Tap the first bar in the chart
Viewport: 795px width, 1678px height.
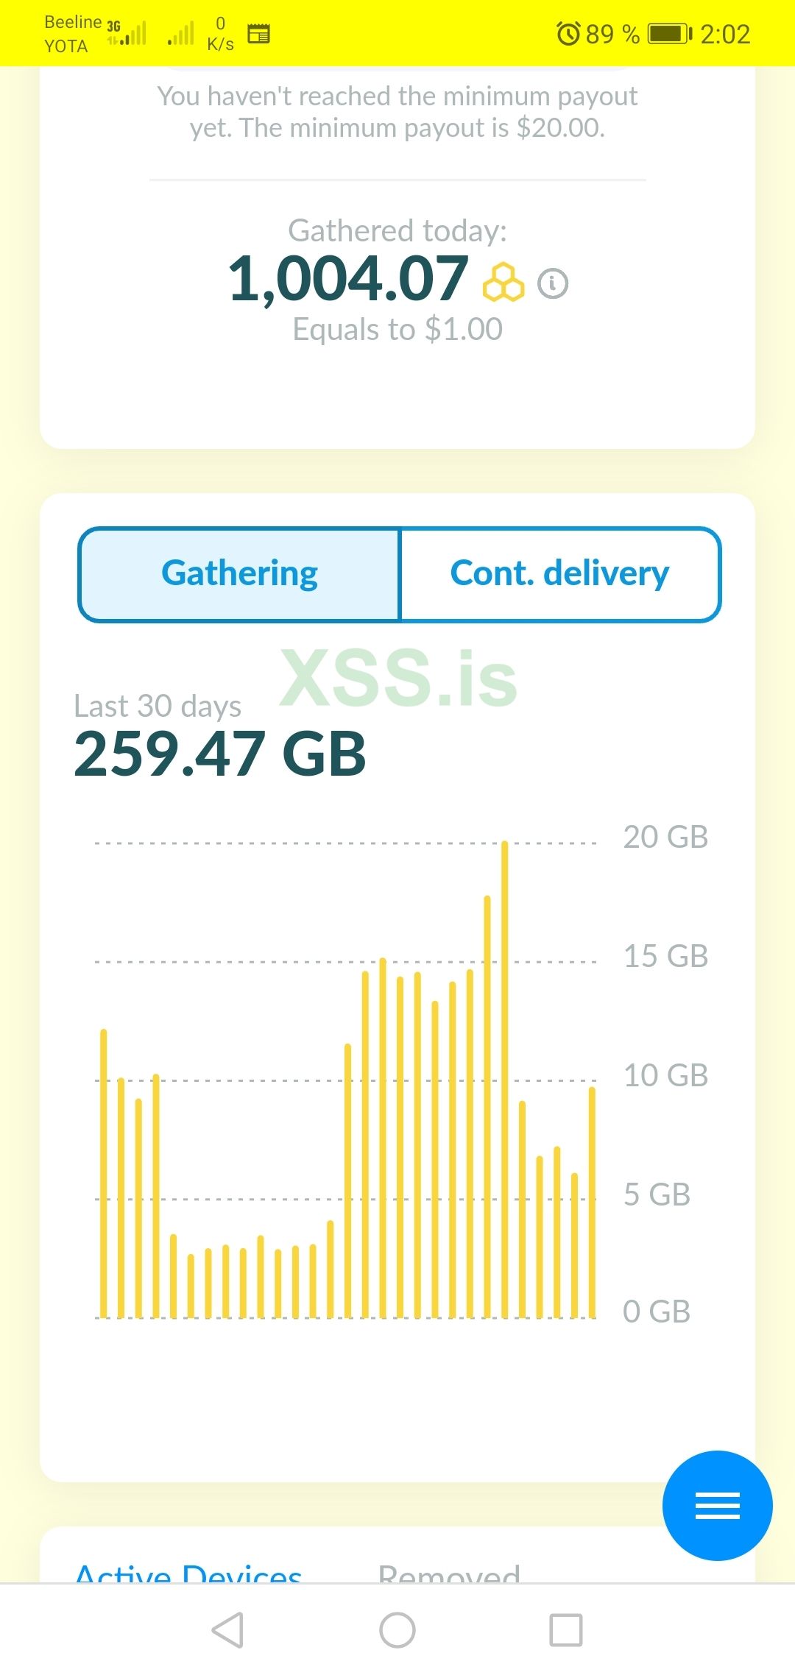104,1174
